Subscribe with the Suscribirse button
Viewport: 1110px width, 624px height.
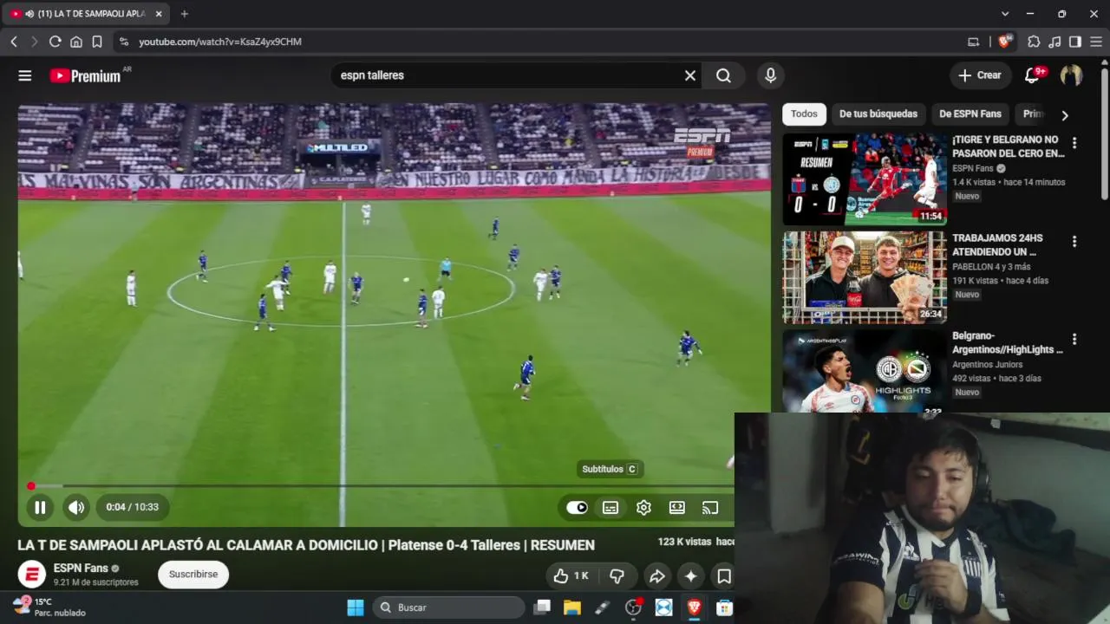pos(193,575)
